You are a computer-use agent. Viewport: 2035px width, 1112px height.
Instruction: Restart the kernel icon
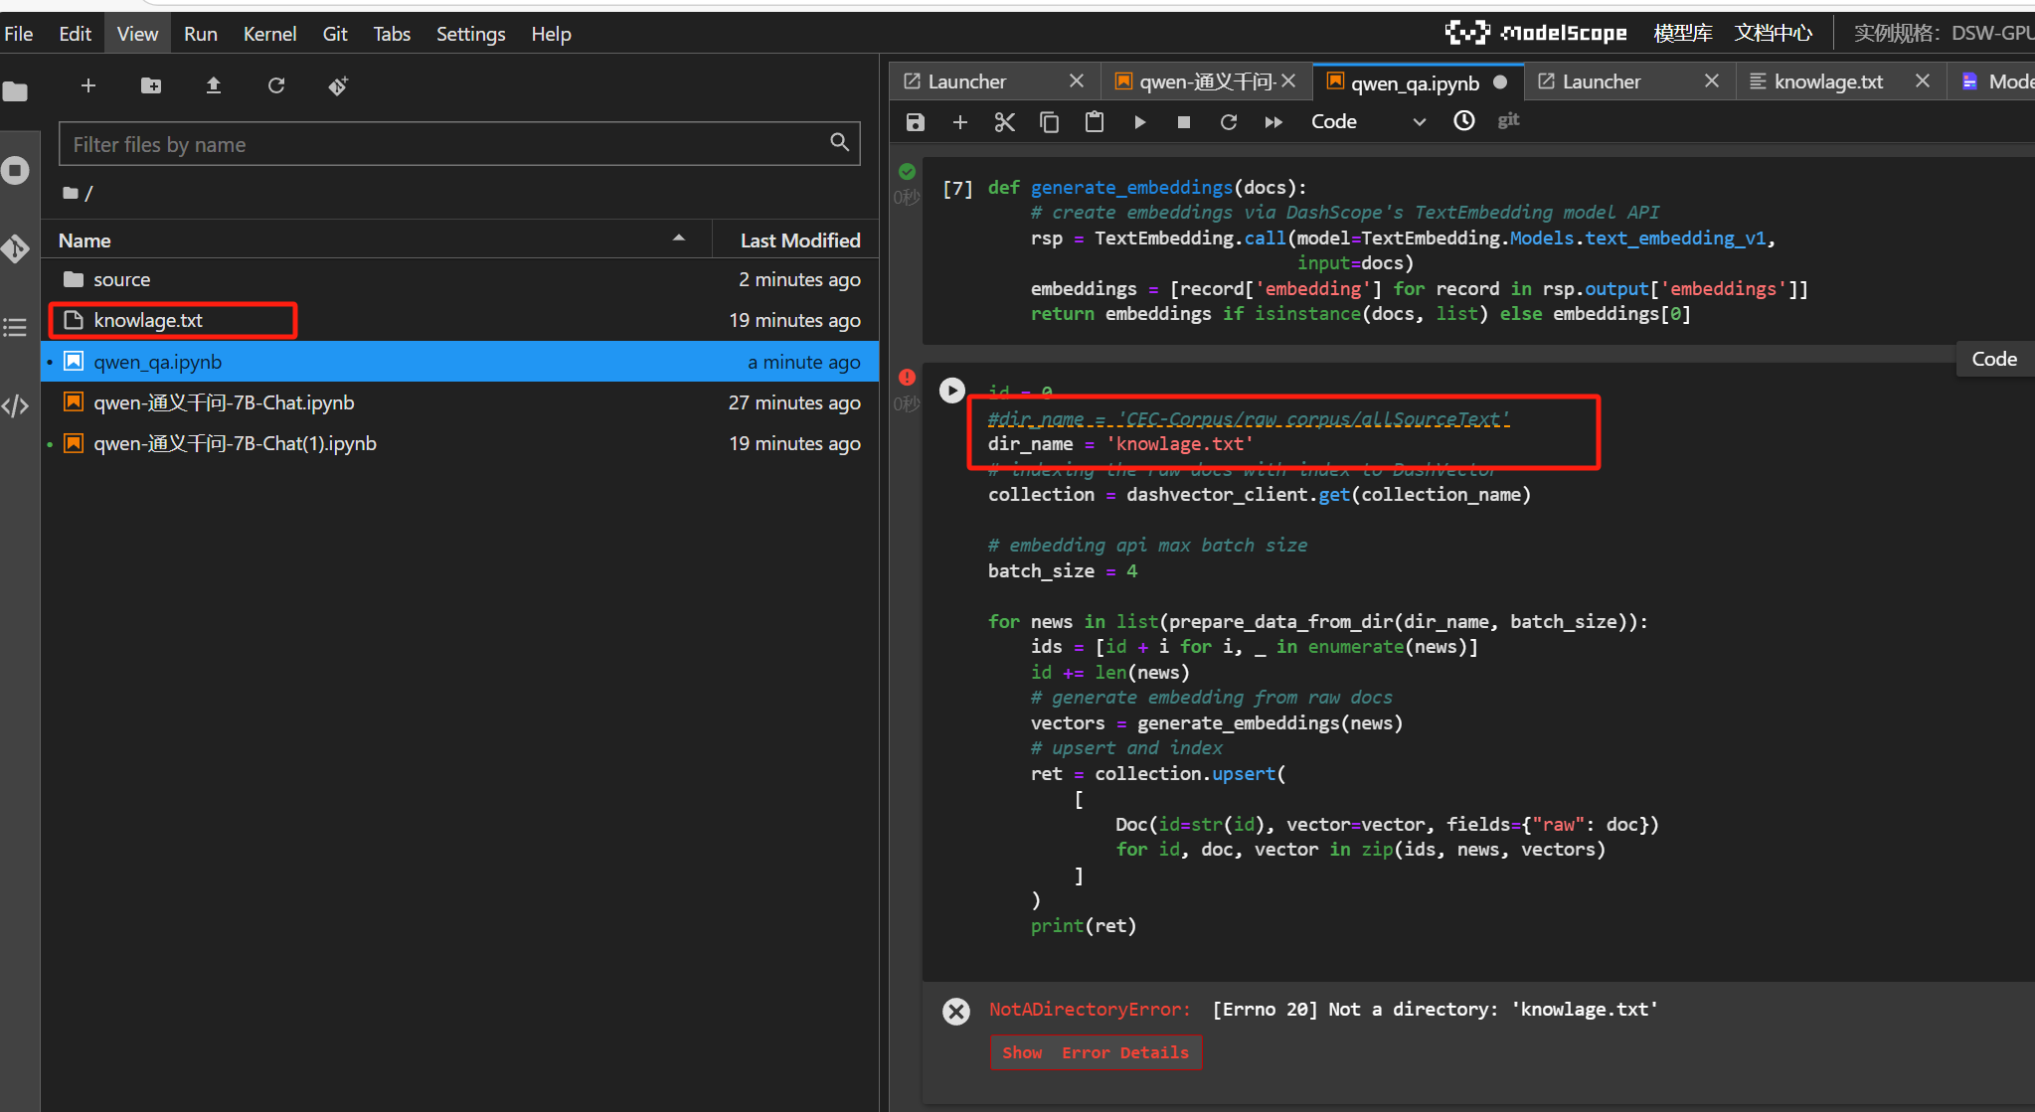click(1229, 121)
